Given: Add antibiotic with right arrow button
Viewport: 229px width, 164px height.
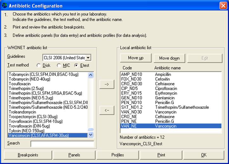Looking at the screenshot, I should (107, 84).
